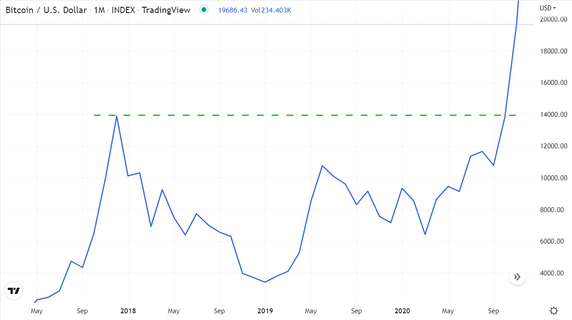Click the Vol 234.403K volume readout
Screen dimensions: 572x320
pyautogui.click(x=270, y=10)
